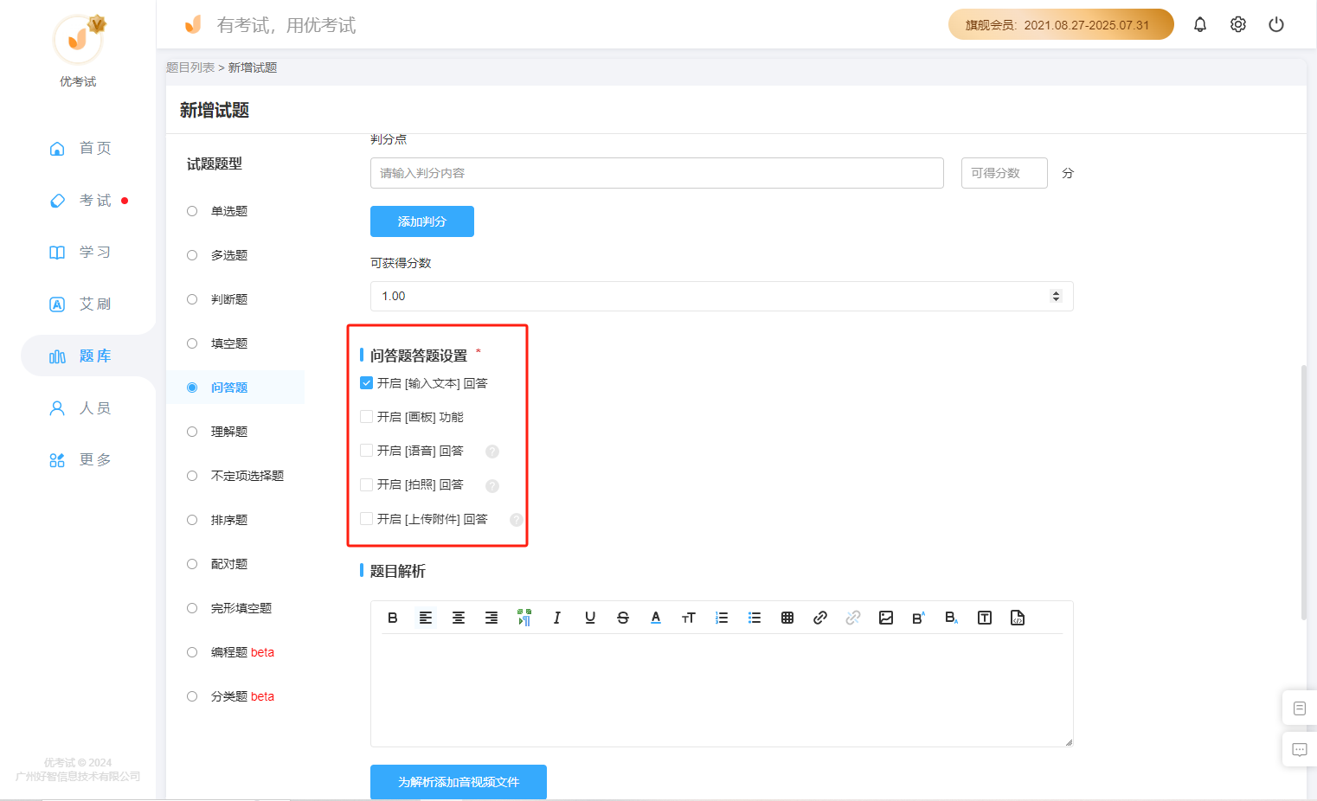The height and width of the screenshot is (801, 1317).
Task: Open the font color picker
Action: (x=656, y=618)
